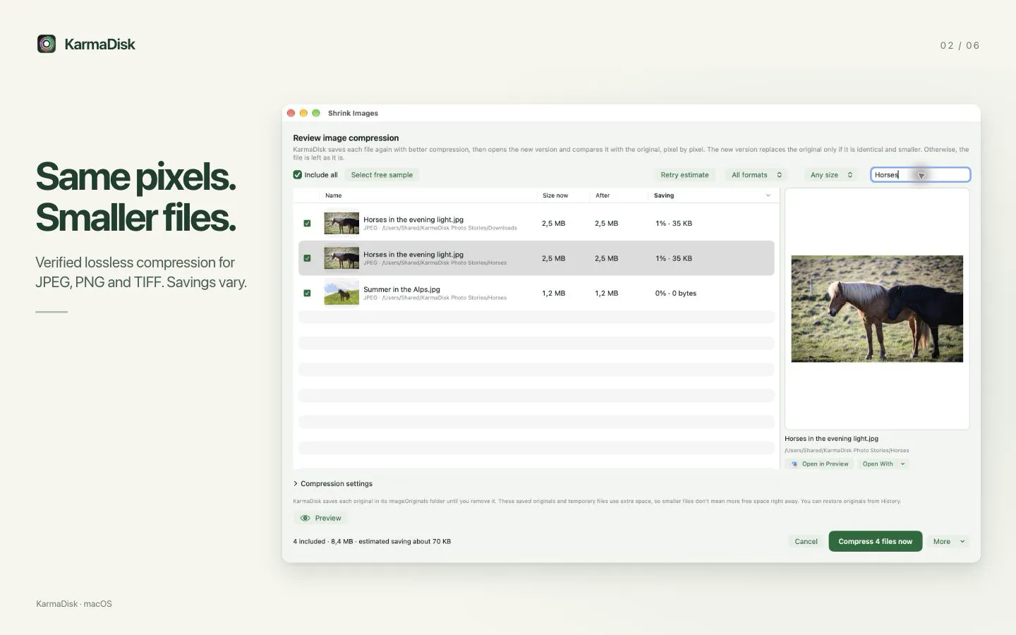Click the '0% · 0 bytes' saving value

[675, 293]
